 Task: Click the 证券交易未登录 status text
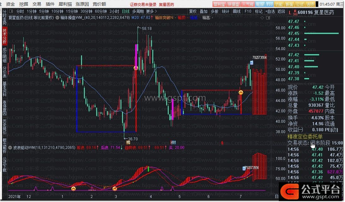[x=143, y=5]
